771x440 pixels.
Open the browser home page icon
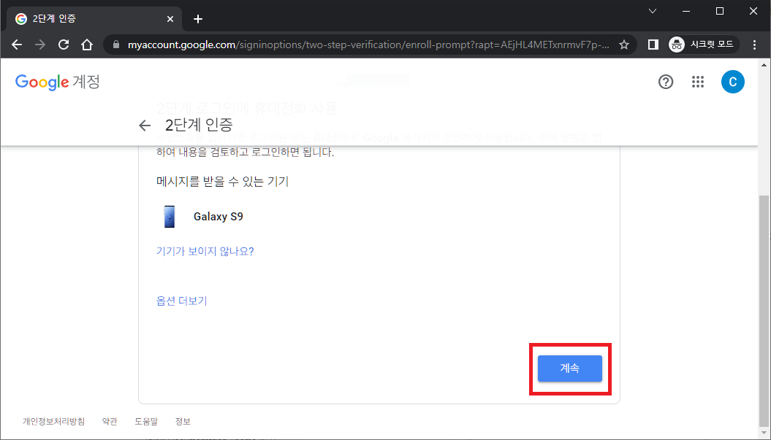point(87,45)
